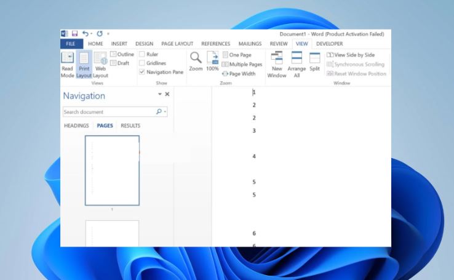Viewport: 454px width, 280px height.
Task: Select Print Layout view
Action: point(84,65)
